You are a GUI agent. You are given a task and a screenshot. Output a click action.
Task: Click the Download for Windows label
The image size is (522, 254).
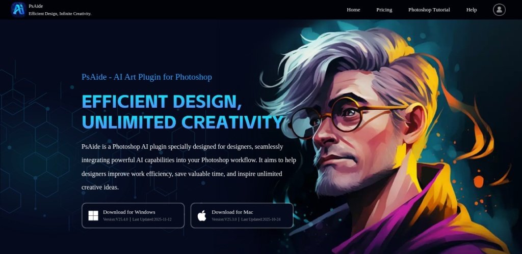point(129,212)
